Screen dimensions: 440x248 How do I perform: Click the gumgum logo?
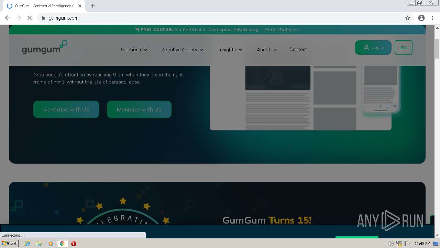pos(45,48)
